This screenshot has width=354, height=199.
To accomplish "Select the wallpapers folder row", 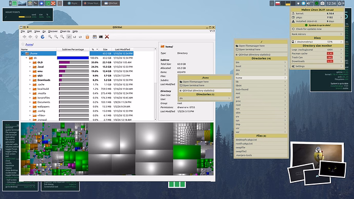I will (77, 107).
